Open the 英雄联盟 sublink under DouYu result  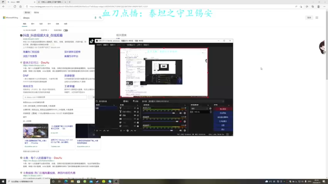click(69, 76)
